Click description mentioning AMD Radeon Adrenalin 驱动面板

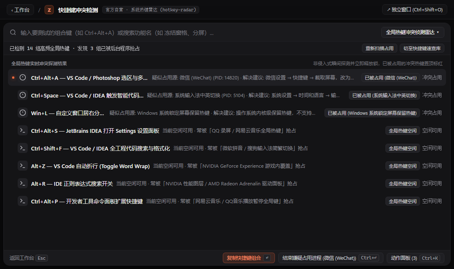[x=207, y=184]
